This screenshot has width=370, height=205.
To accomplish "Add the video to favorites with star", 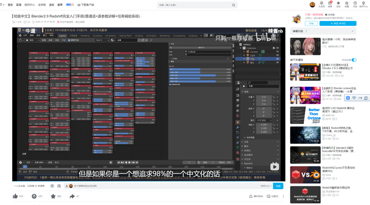I will 53,196.
